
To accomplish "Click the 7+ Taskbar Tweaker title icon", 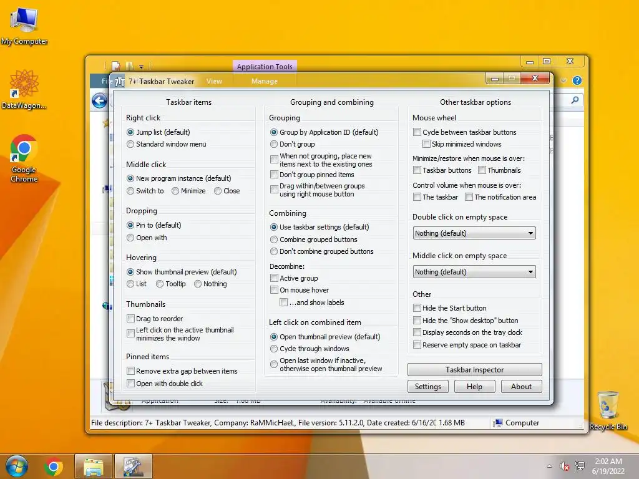I will (119, 82).
